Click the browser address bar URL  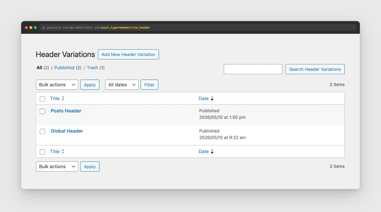click(x=98, y=27)
